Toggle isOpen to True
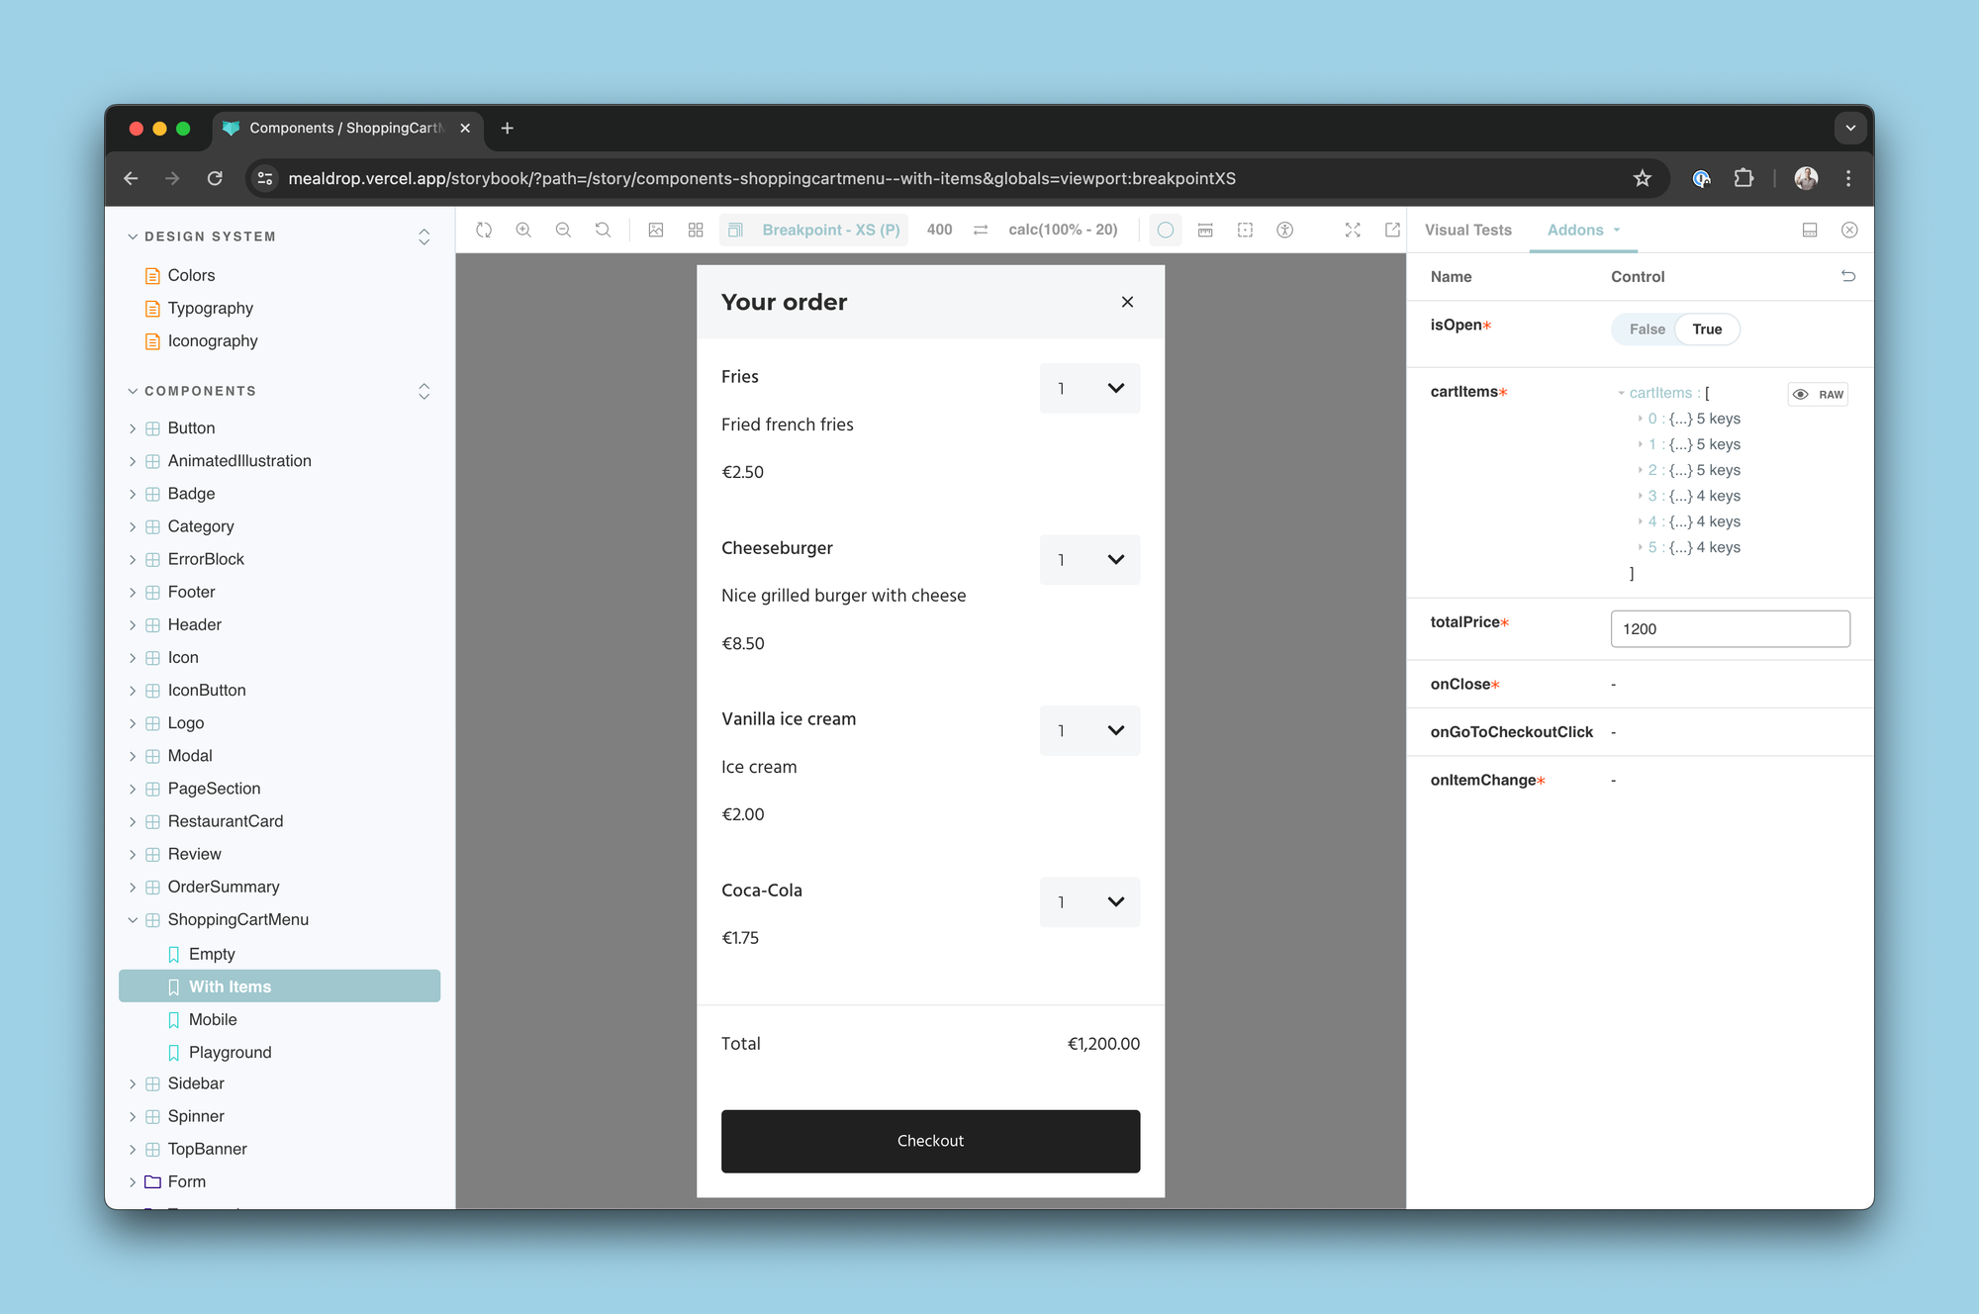Image resolution: width=1979 pixels, height=1314 pixels. coord(1705,328)
